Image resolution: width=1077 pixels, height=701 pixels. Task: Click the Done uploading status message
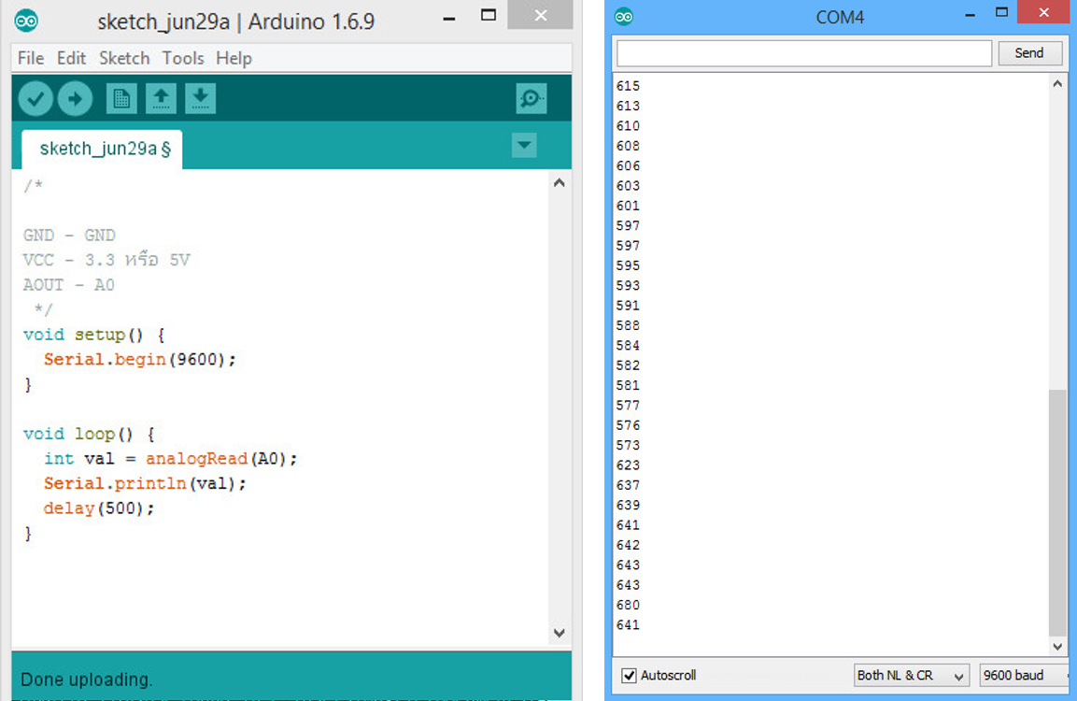[x=87, y=680]
